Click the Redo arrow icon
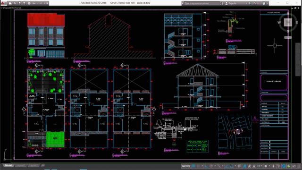This screenshot has width=302, height=170. pyautogui.click(x=41, y=3)
